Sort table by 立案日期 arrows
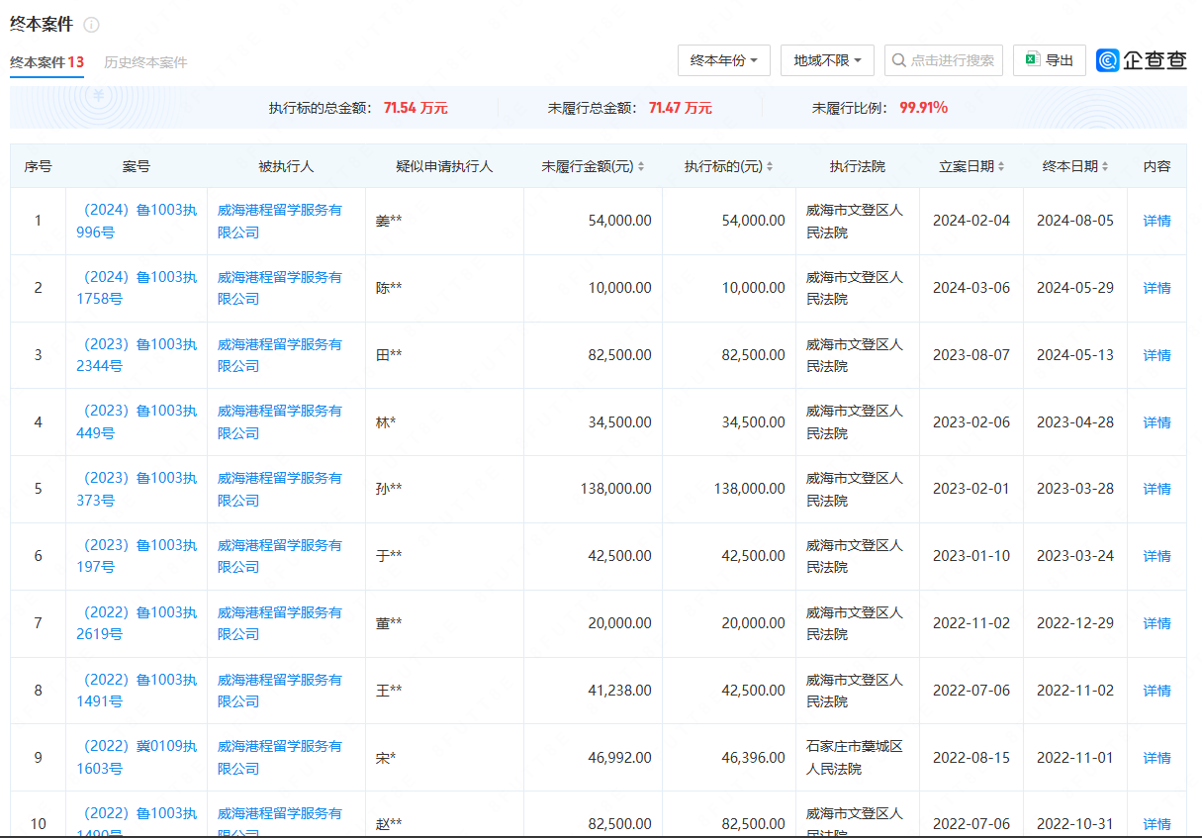The image size is (1202, 838). 1002,167
